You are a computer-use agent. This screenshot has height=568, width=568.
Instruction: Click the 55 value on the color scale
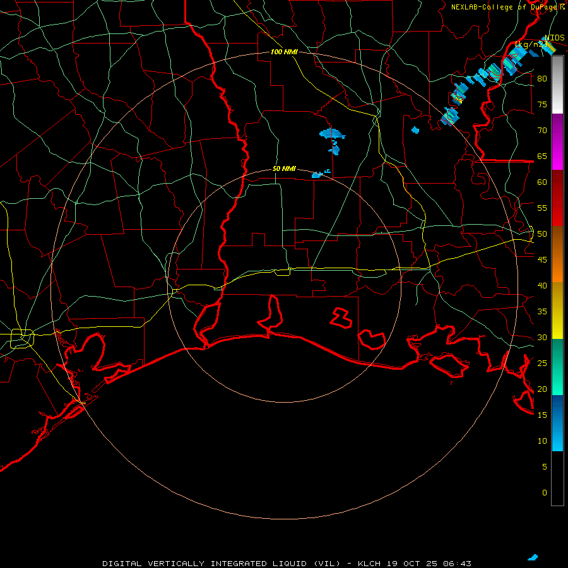click(x=542, y=208)
